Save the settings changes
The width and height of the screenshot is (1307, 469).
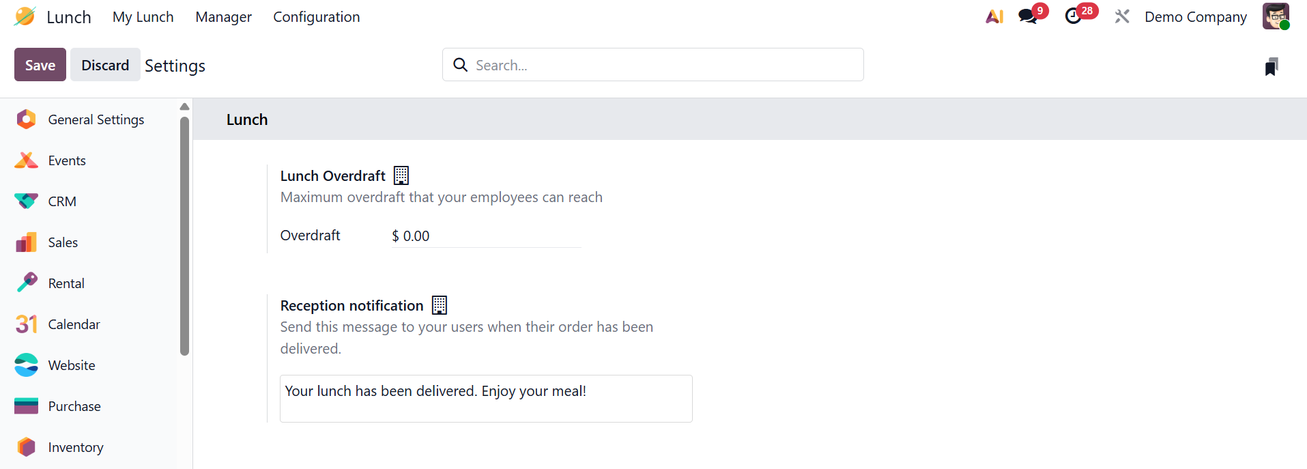click(40, 65)
